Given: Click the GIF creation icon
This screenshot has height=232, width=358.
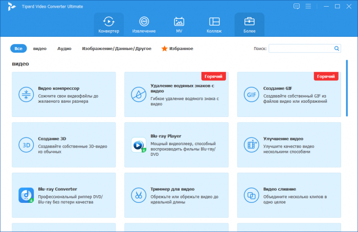Looking at the screenshot, I should point(251,95).
